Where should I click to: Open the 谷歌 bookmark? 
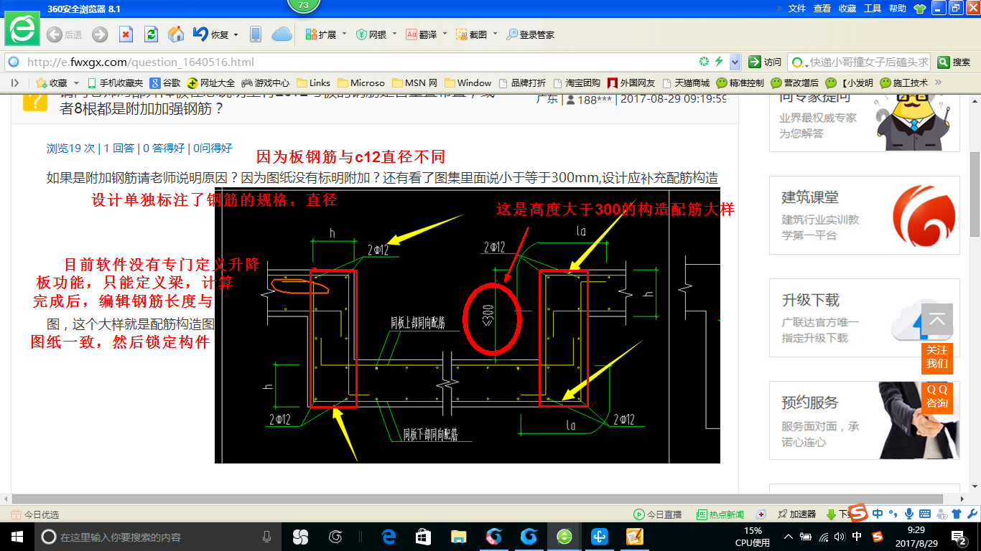[165, 83]
